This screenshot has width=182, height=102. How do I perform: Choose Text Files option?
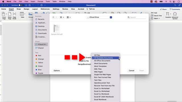[106, 80]
